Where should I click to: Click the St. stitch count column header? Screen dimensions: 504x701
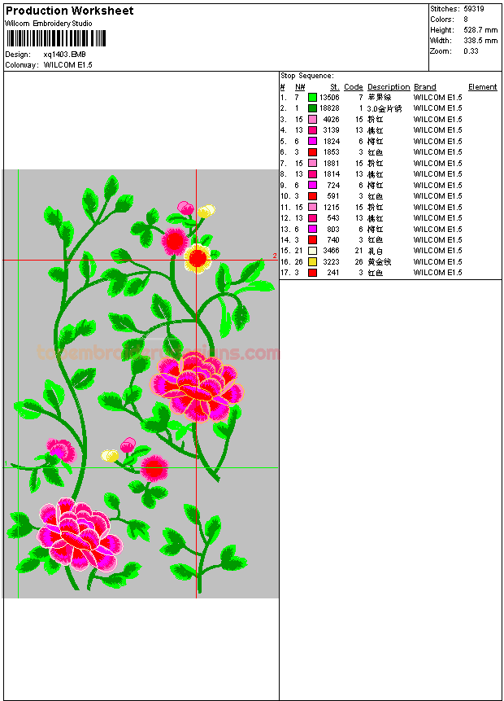pyautogui.click(x=334, y=87)
